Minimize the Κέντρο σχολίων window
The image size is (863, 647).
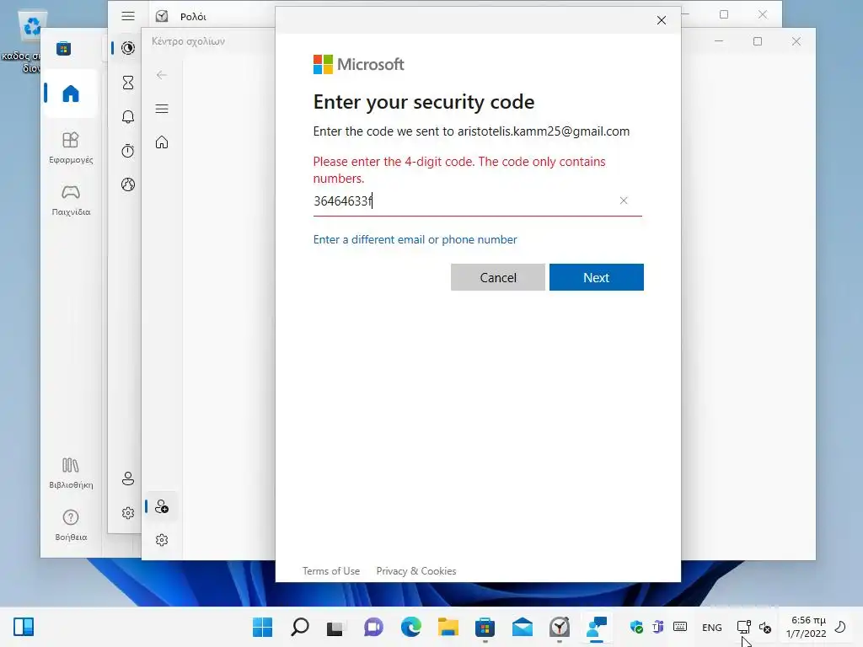tap(719, 41)
